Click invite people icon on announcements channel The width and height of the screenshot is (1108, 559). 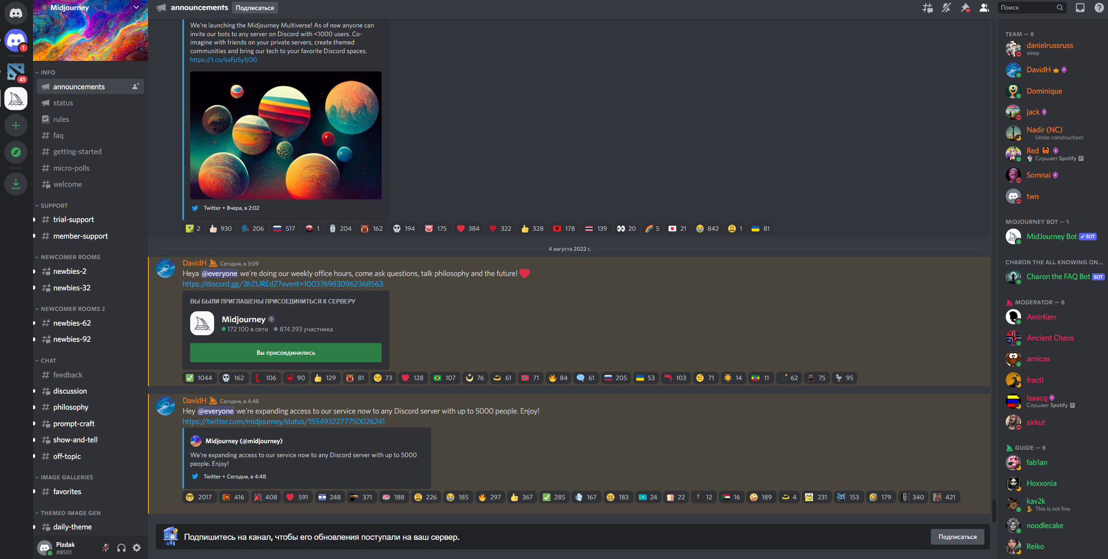pos(135,87)
